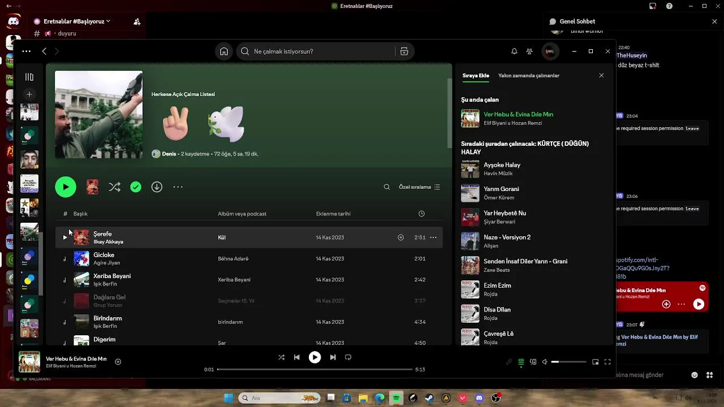
Task: Skip to previous track
Action: point(296,357)
